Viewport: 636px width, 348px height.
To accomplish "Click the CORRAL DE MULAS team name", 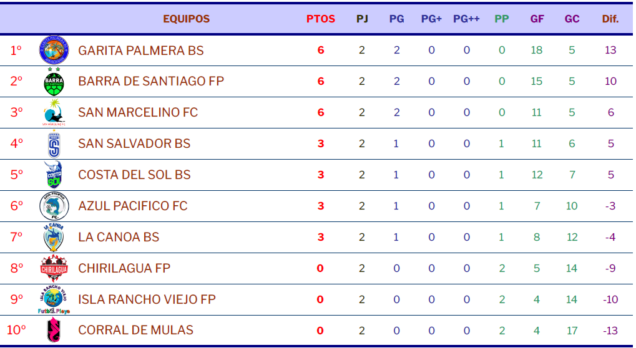I will pyautogui.click(x=135, y=330).
